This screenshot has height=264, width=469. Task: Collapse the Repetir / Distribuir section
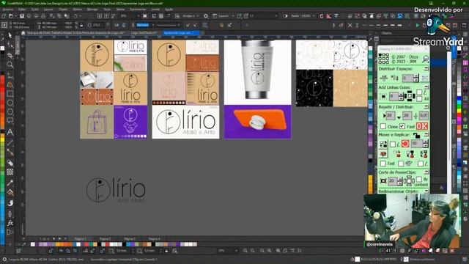coord(426,107)
